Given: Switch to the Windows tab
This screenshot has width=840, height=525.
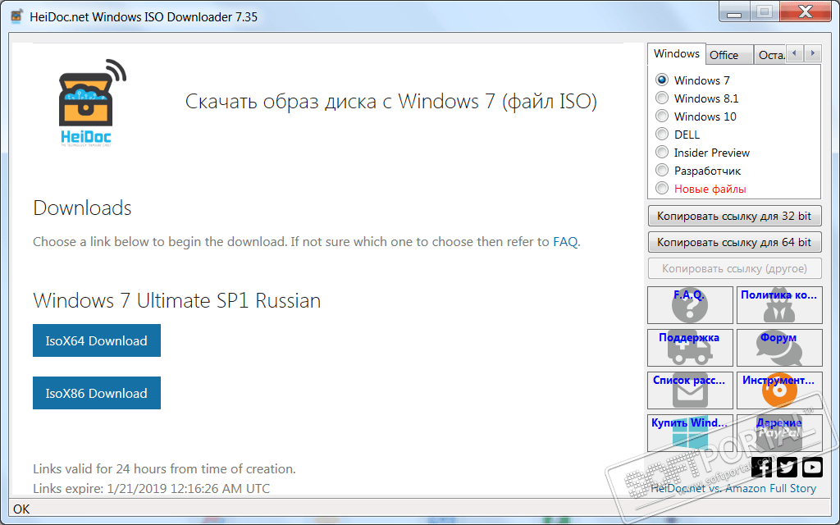Looking at the screenshot, I should (677, 54).
